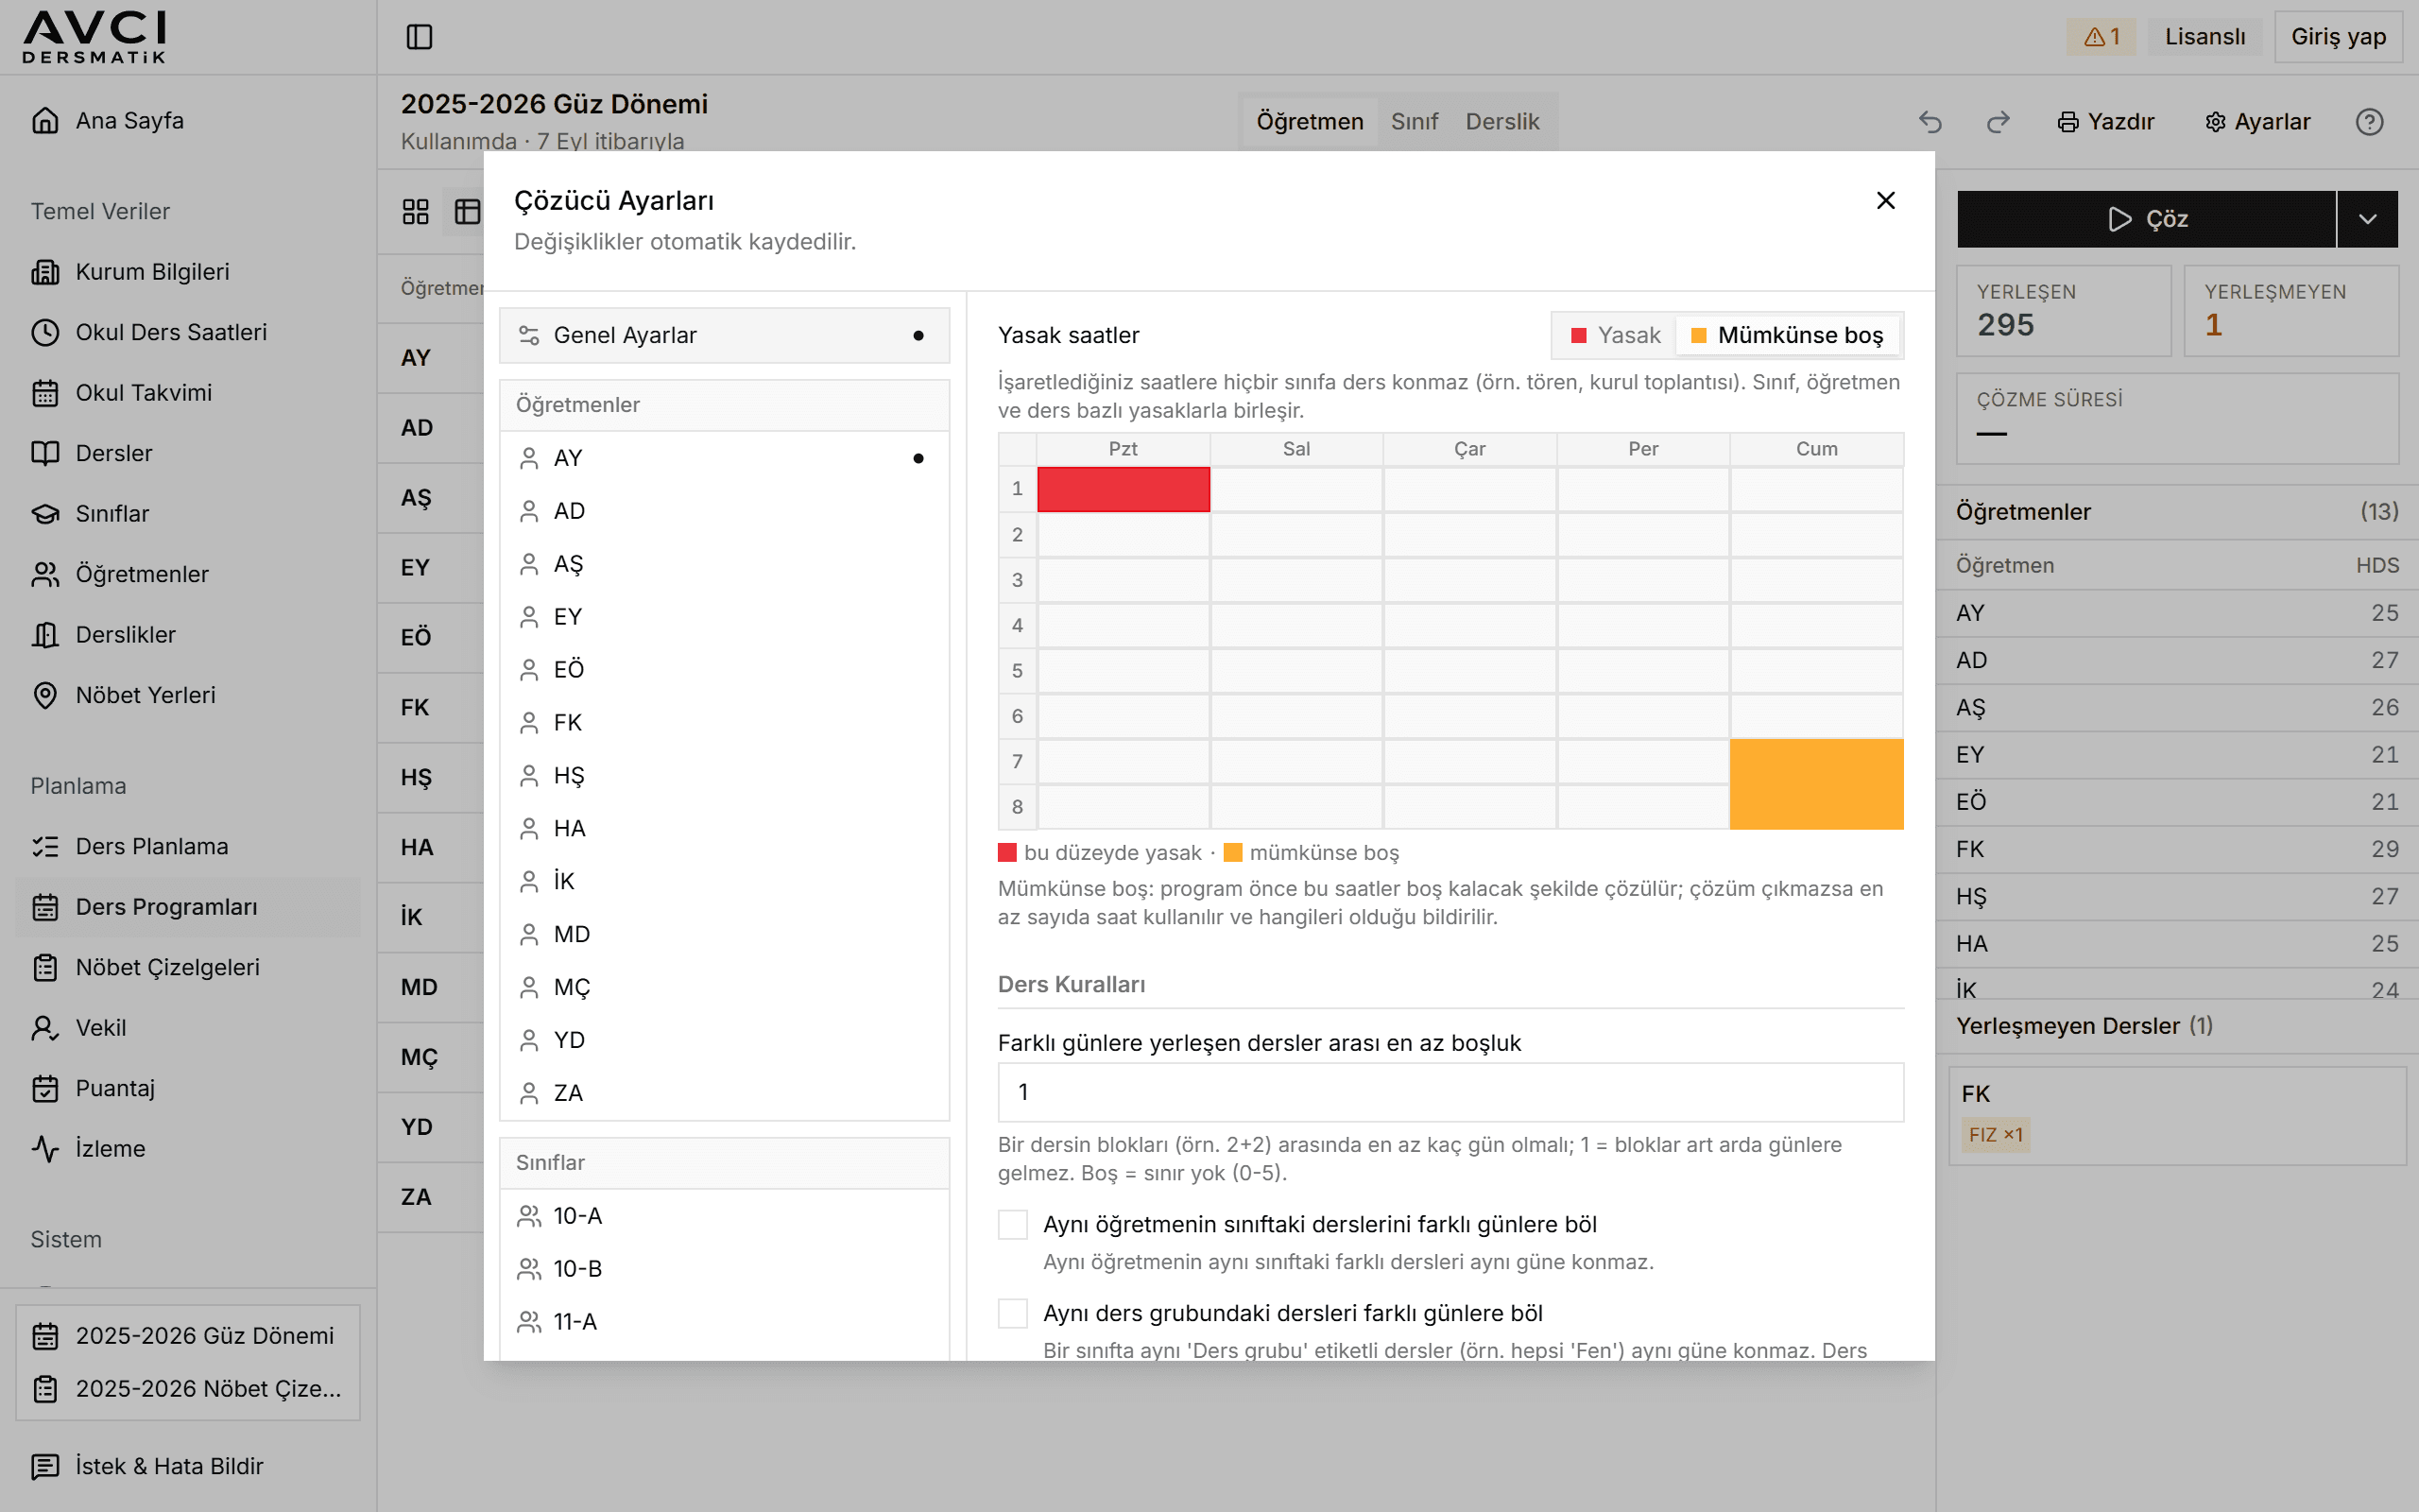Image resolution: width=2419 pixels, height=1512 pixels.
Task: Close the Çözücü Ayarları dialog
Action: click(x=1885, y=201)
